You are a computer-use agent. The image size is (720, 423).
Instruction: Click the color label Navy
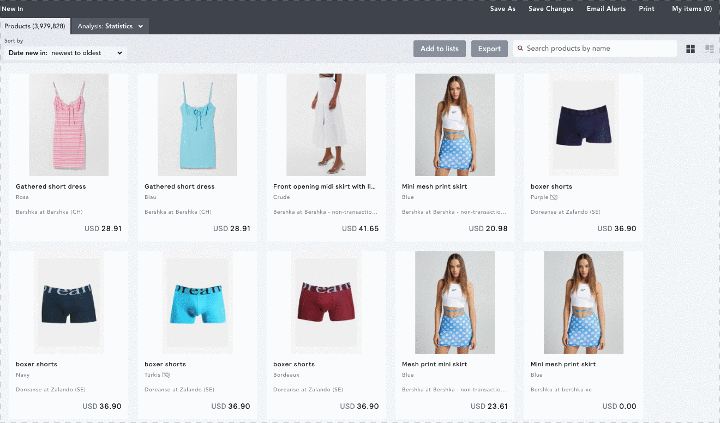(x=23, y=375)
